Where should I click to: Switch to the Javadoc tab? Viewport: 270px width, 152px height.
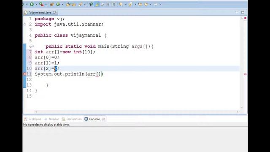point(52,119)
